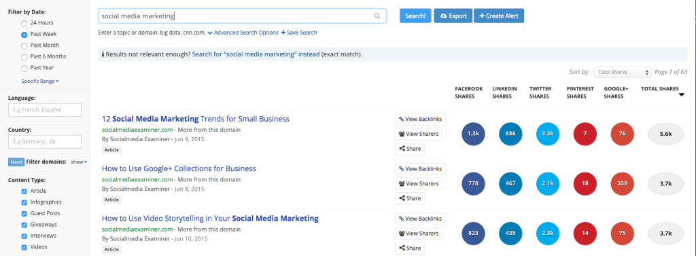Focus the Language filter field
696x256 pixels.
click(x=44, y=109)
